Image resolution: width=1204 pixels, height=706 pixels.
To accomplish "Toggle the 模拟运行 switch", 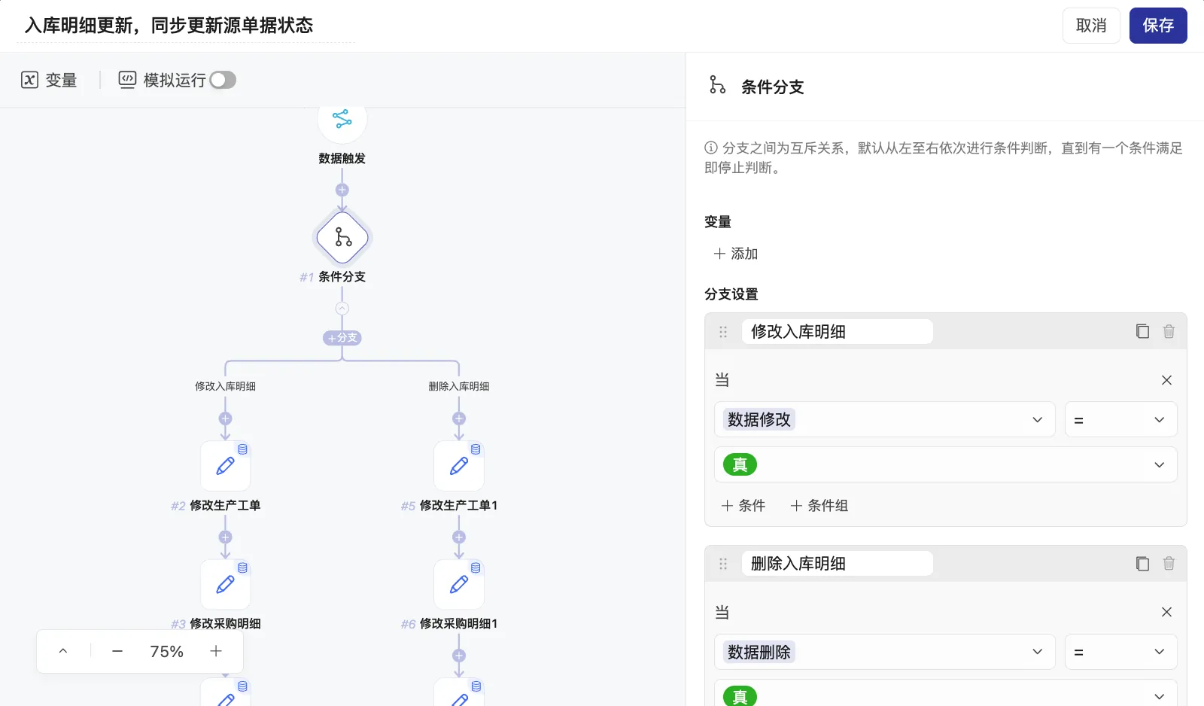I will pyautogui.click(x=223, y=80).
